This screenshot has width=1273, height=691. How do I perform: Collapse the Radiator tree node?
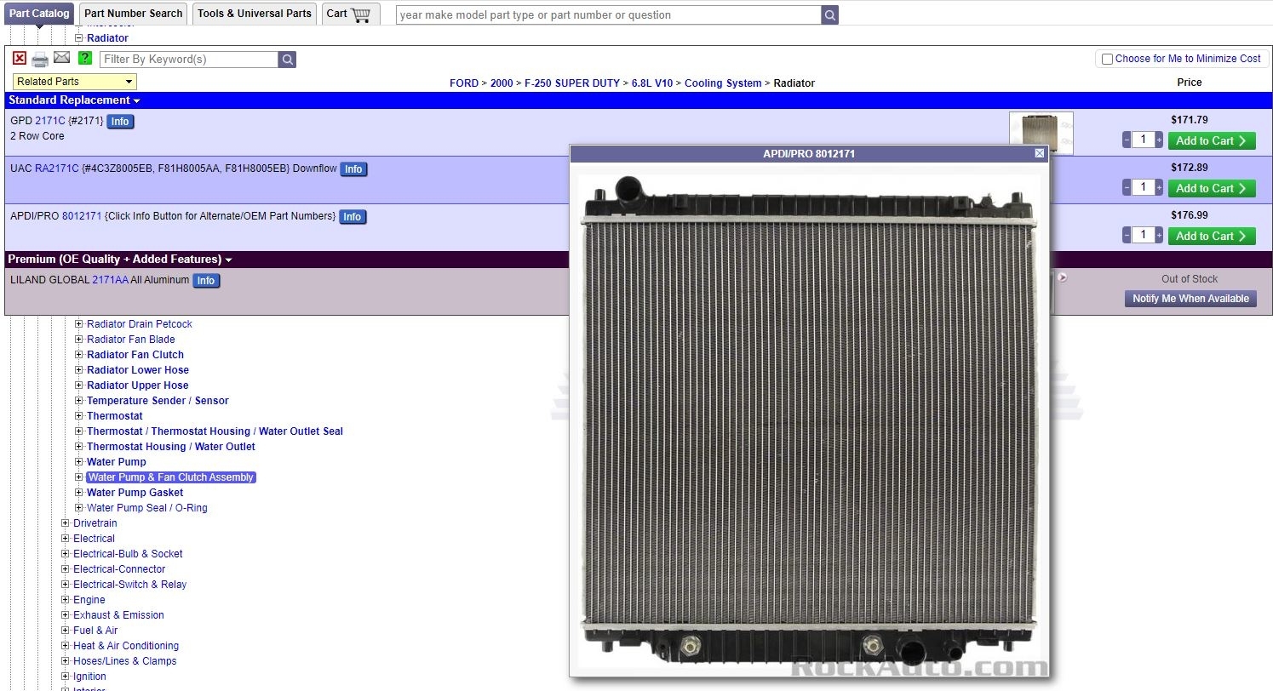[79, 38]
